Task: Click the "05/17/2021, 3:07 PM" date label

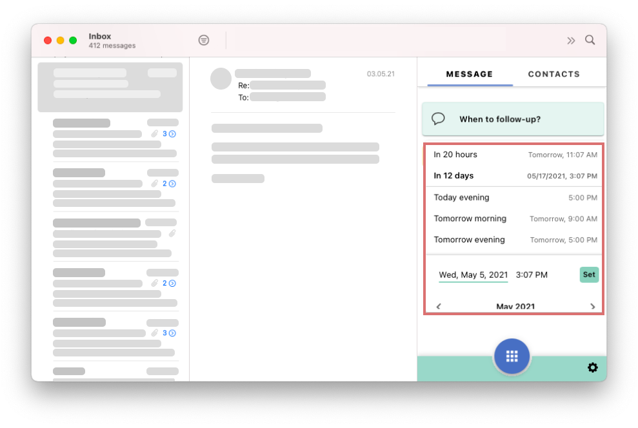Action: 563,176
